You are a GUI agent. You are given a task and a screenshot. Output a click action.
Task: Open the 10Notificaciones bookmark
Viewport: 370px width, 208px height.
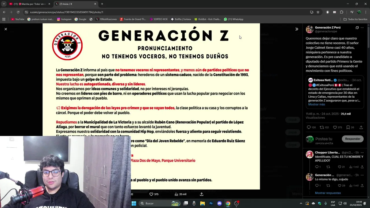106,19
